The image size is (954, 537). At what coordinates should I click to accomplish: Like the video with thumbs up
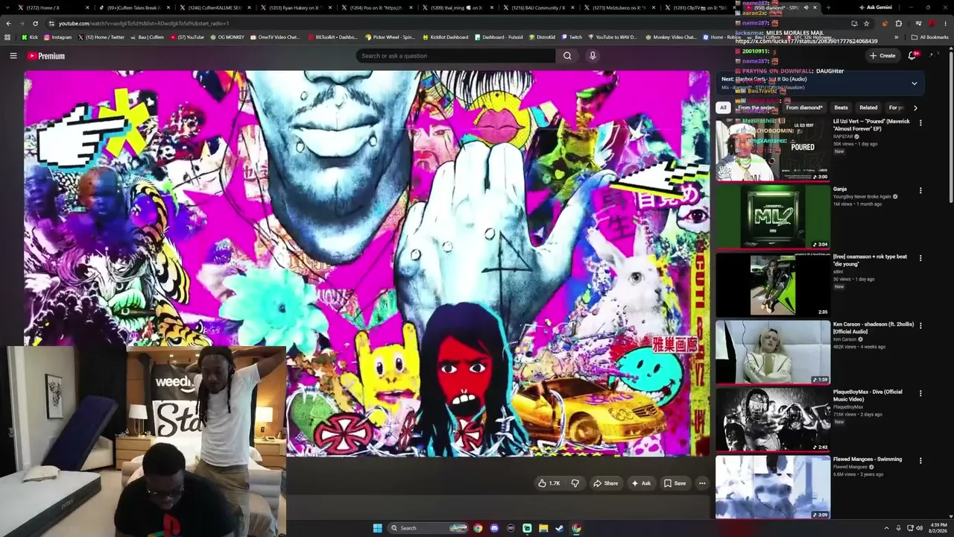tap(549, 483)
